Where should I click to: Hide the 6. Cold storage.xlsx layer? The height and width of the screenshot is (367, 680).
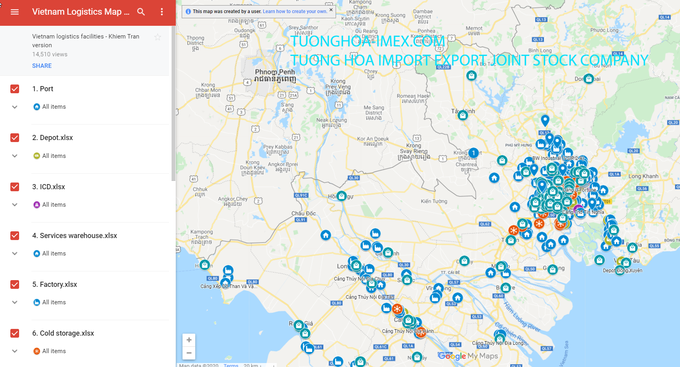(x=15, y=333)
